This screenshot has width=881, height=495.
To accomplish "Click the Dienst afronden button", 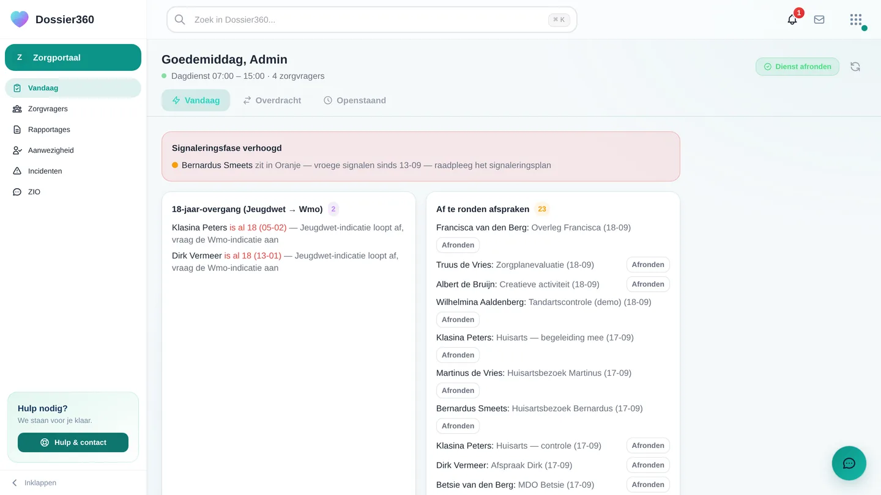I will [797, 67].
